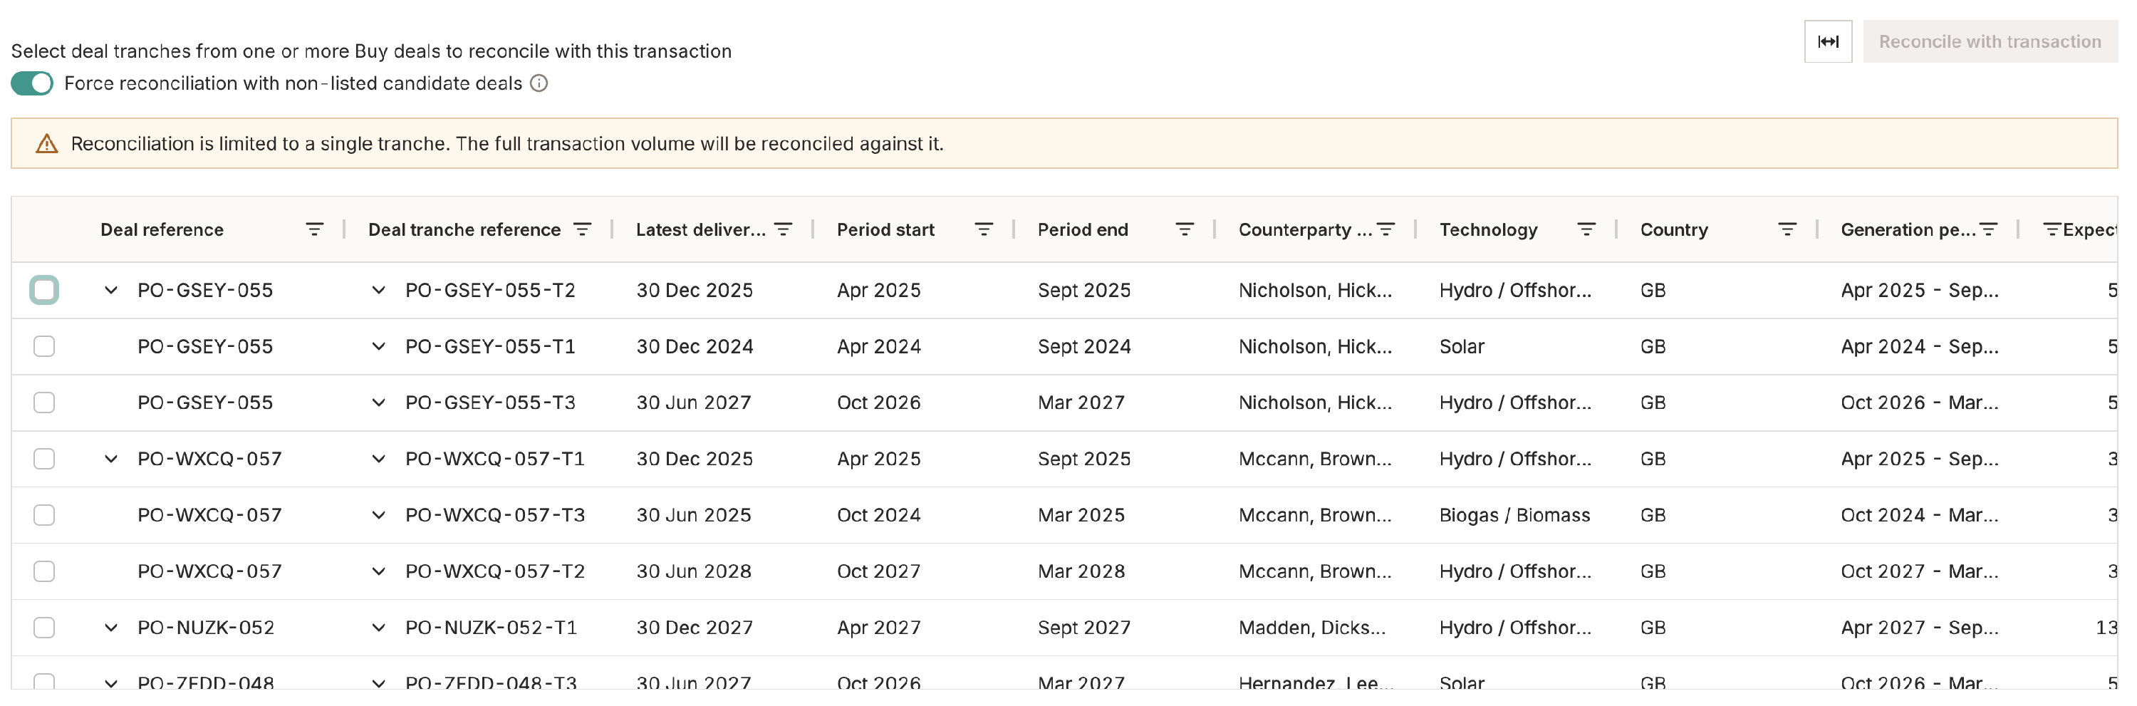
Task: Expand tranche PO-WXCQ-057-T2 details chevron
Action: pos(378,571)
